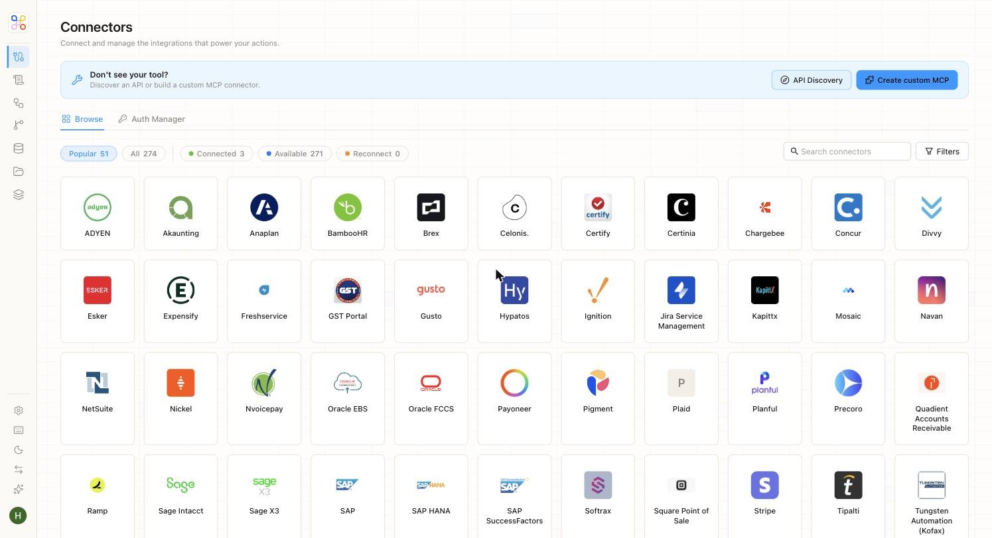Viewport: 992px width, 538px height.
Task: Open Quadient Accounts Receivable connector
Action: point(932,398)
